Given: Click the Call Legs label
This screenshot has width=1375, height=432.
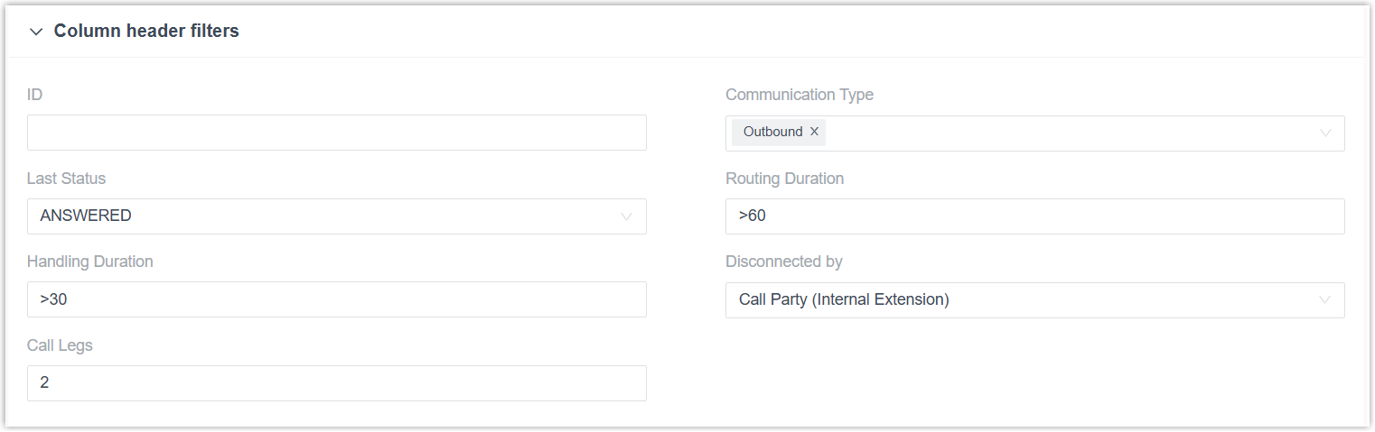Looking at the screenshot, I should [60, 345].
